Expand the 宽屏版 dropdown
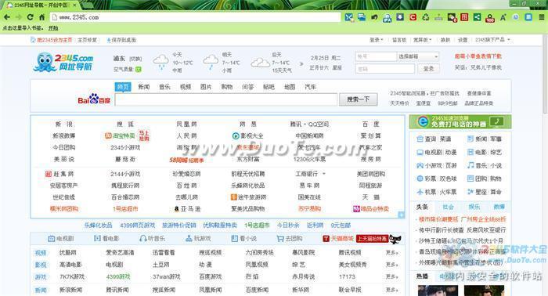 (x=423, y=40)
